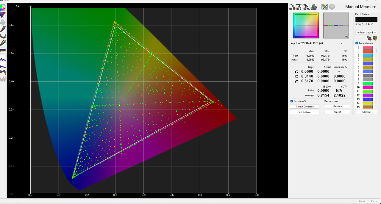
Task: Click the Measure button
Action: [x=337, y=106]
